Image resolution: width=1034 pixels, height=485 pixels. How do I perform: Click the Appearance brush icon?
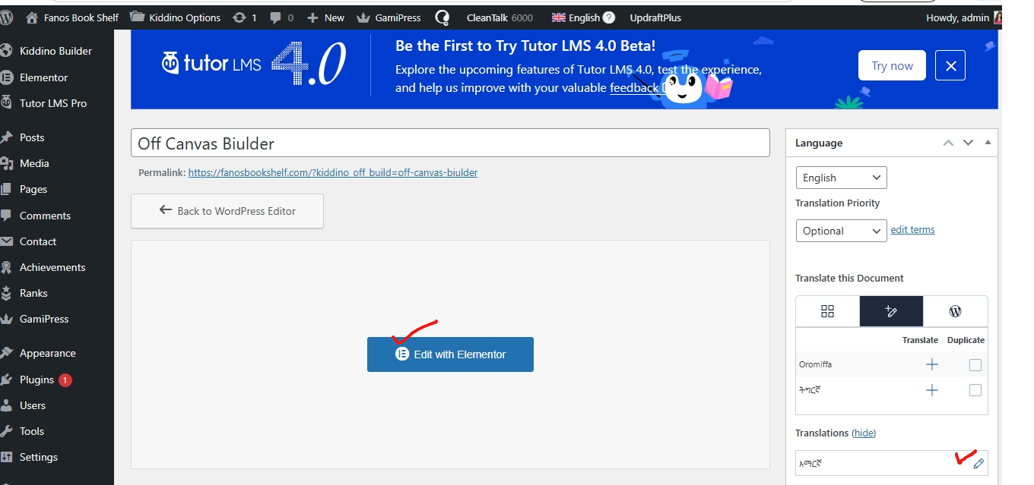6,353
